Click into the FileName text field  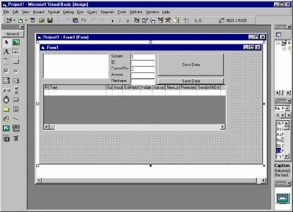coord(143,81)
